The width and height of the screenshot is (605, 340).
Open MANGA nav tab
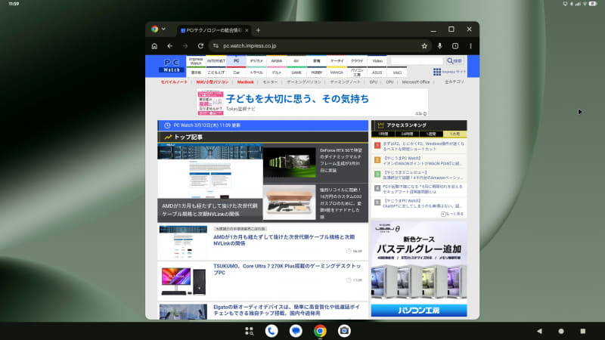point(337,73)
